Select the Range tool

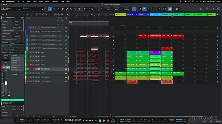coord(54,9)
